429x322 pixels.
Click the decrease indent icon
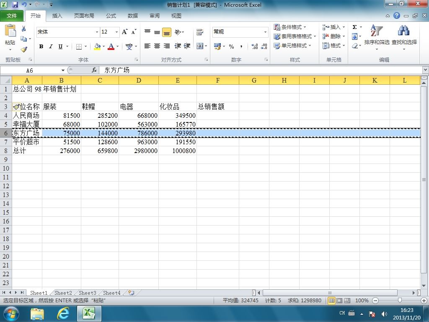178,46
